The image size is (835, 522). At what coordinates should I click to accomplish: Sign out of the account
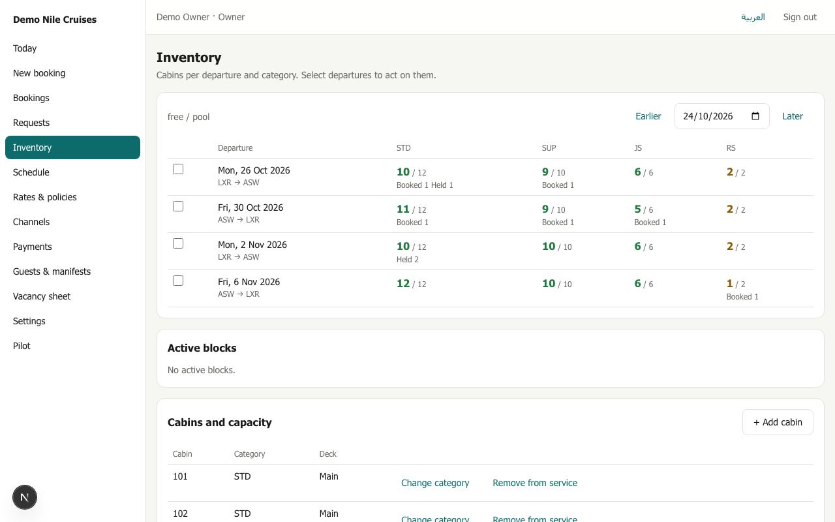[800, 17]
